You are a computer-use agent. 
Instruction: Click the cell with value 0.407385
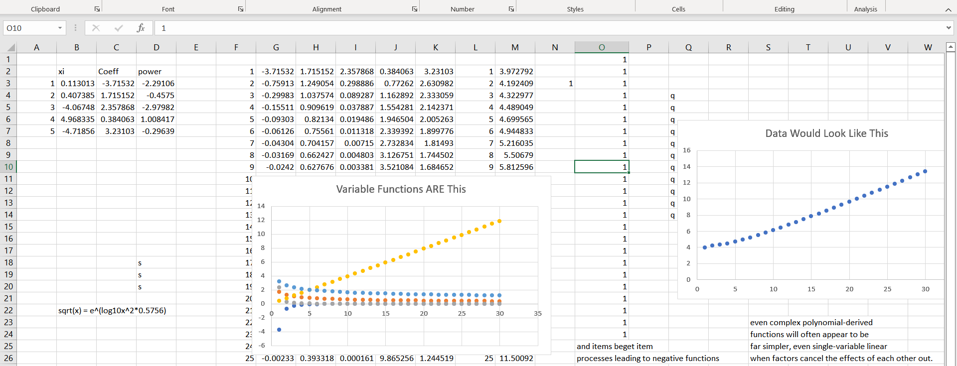(x=76, y=95)
